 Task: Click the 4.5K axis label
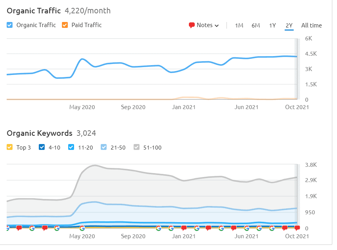click(311, 54)
